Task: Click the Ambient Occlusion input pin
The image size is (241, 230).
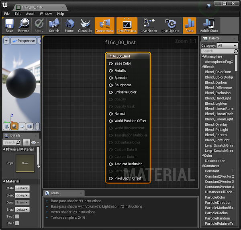Action: [111, 164]
